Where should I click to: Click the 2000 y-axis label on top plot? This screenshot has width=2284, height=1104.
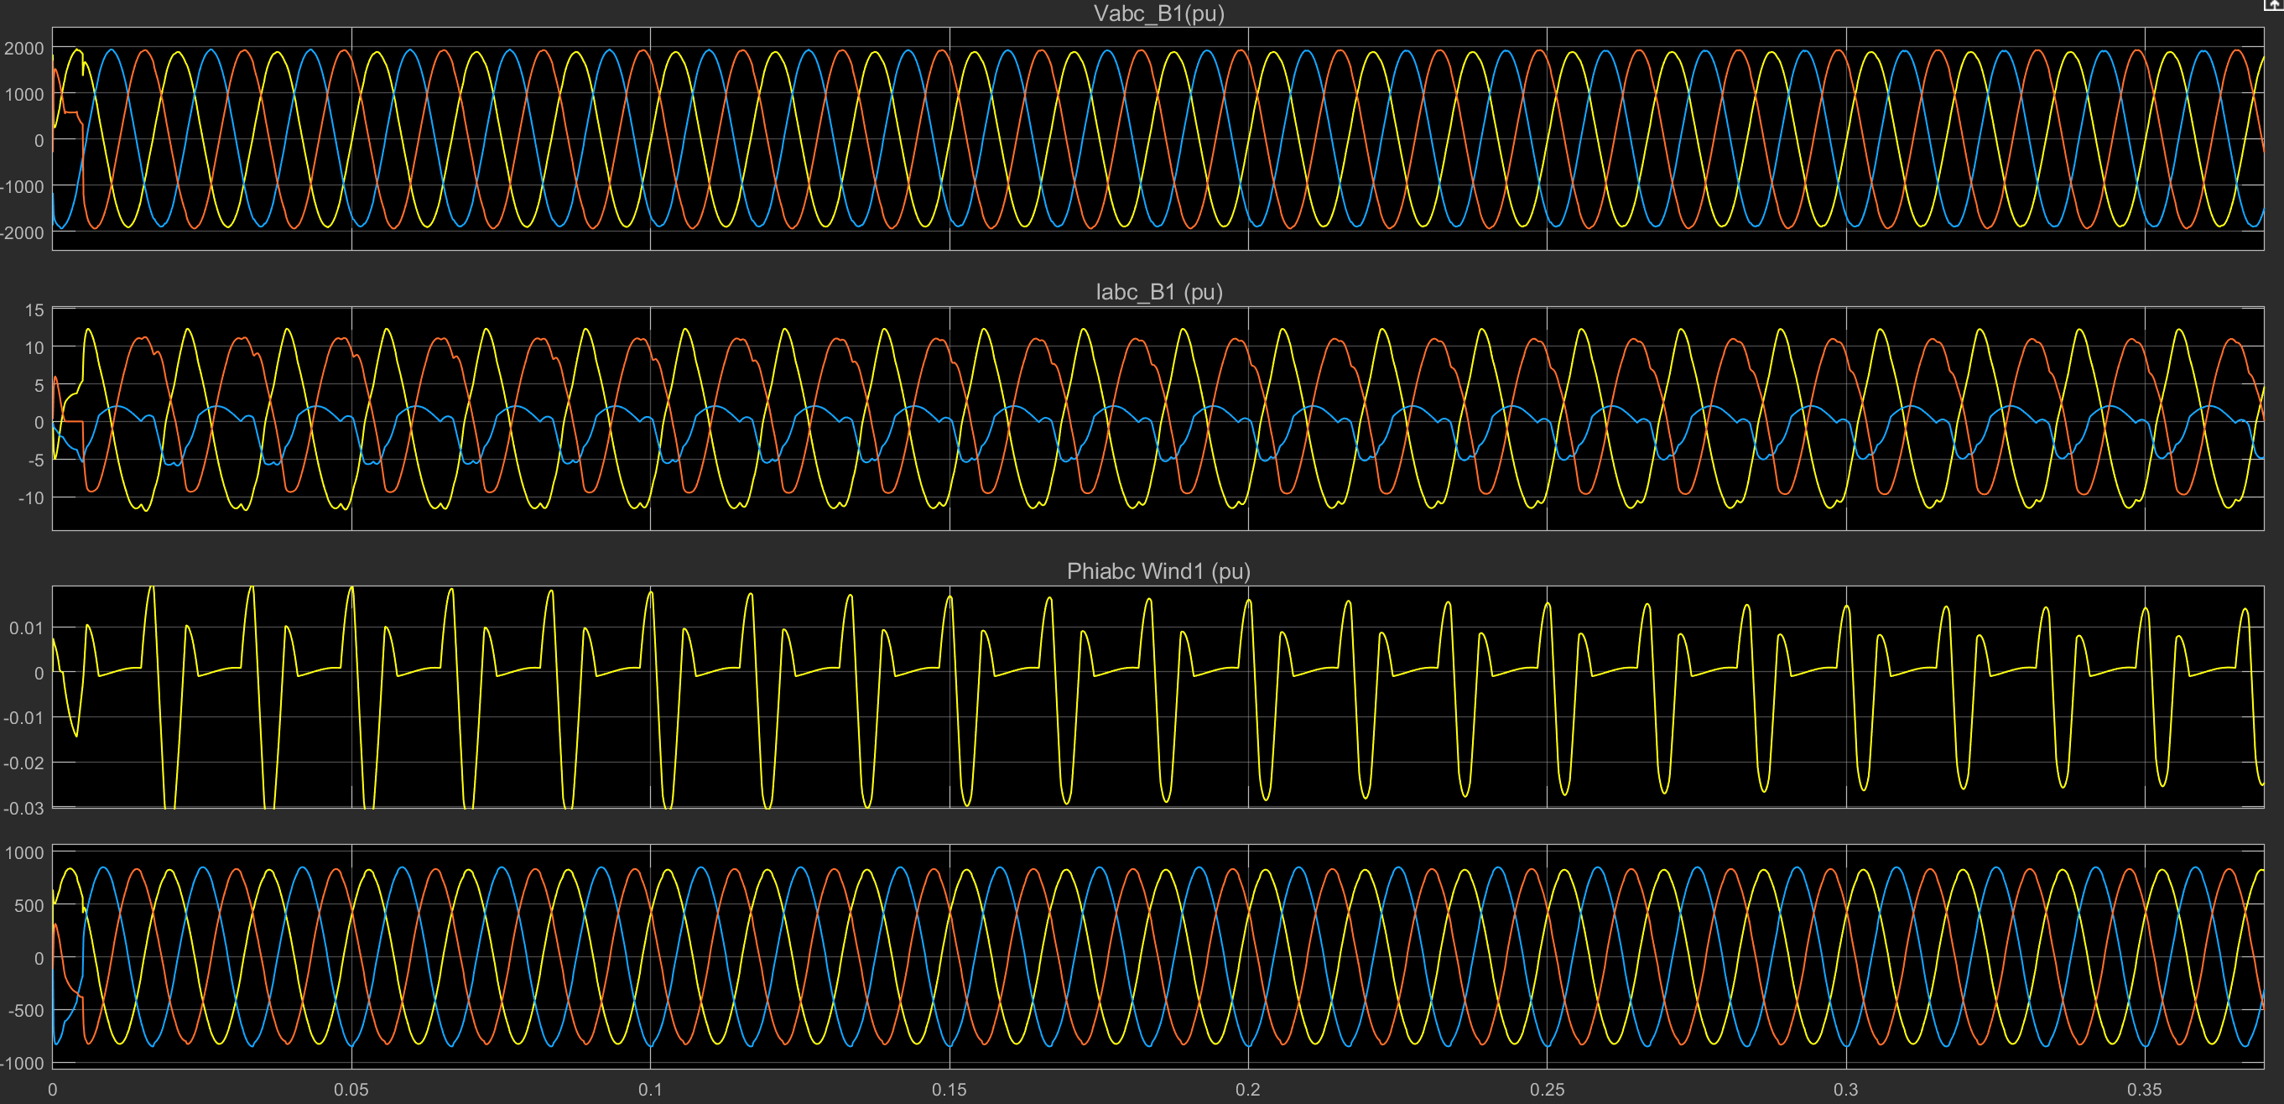coord(24,48)
